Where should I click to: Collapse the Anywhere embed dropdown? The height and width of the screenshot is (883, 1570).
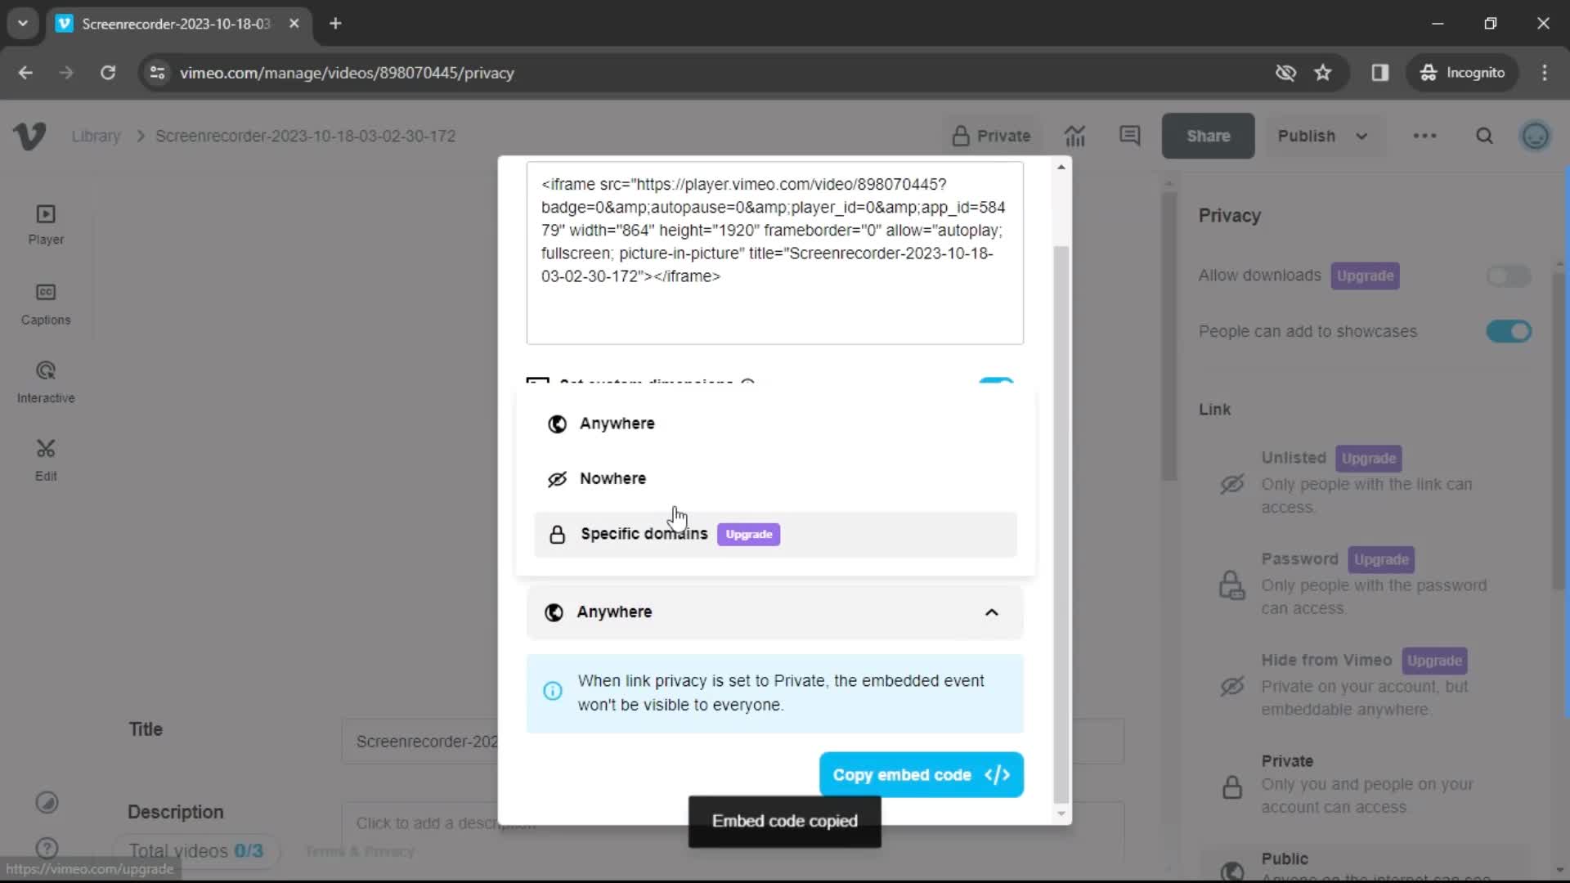click(775, 612)
